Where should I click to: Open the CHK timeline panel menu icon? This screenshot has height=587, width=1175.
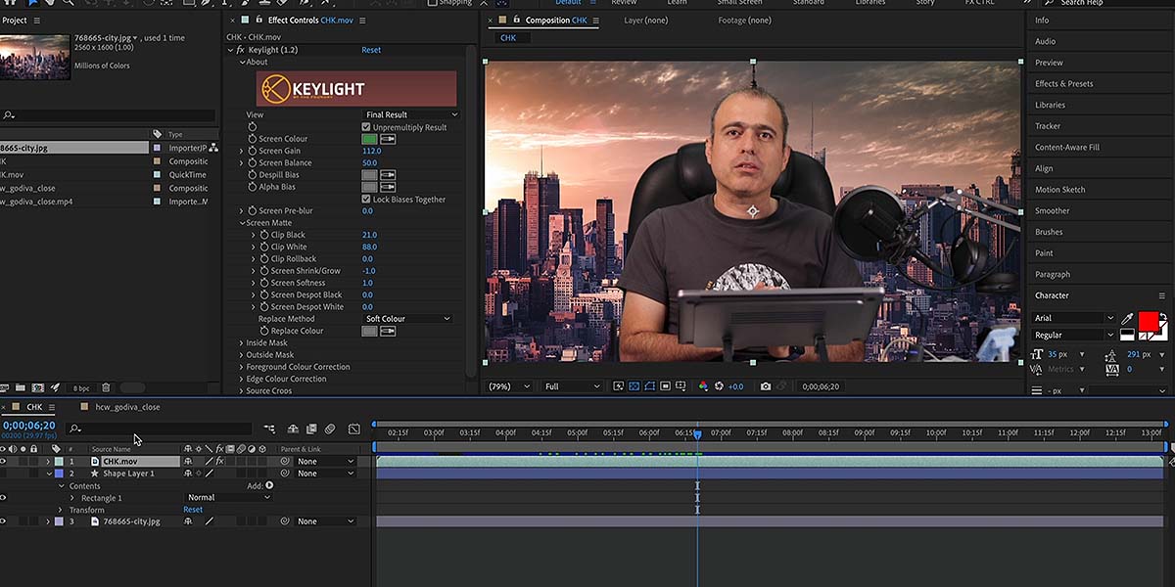pos(52,407)
